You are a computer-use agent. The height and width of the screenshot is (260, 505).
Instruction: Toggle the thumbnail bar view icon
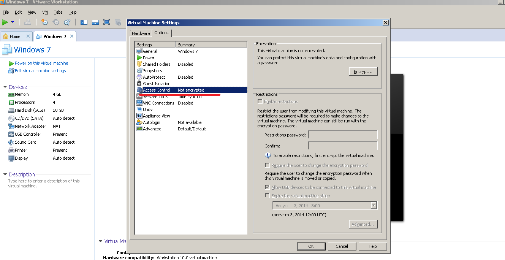(95, 22)
